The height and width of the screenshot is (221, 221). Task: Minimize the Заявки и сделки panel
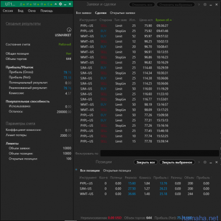(x=211, y=5)
